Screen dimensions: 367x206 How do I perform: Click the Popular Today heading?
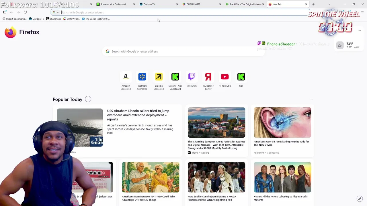point(67,99)
